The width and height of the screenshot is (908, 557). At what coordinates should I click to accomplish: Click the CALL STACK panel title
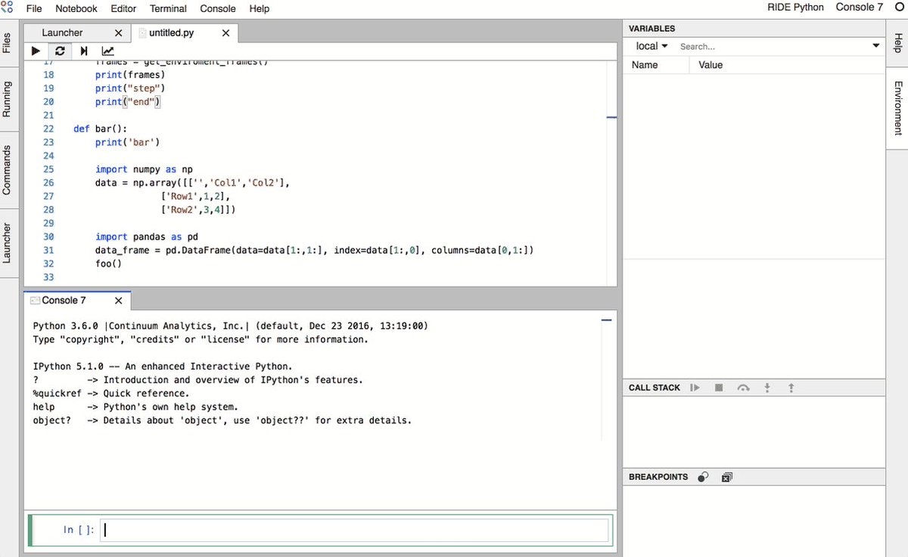point(654,388)
